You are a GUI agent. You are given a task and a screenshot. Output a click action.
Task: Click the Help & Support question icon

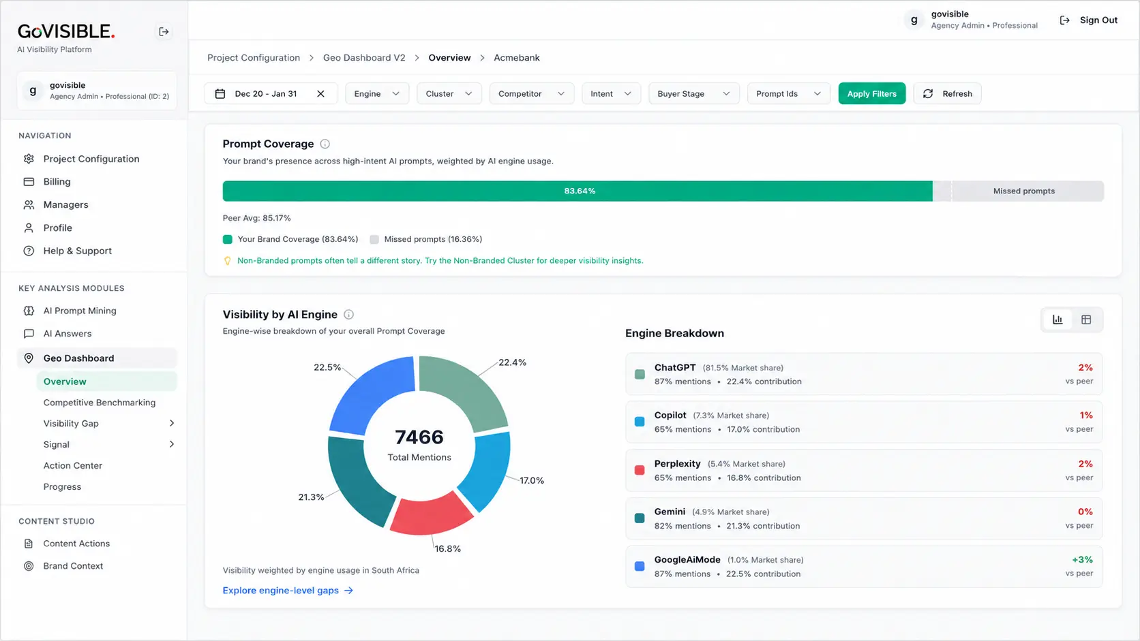(29, 251)
